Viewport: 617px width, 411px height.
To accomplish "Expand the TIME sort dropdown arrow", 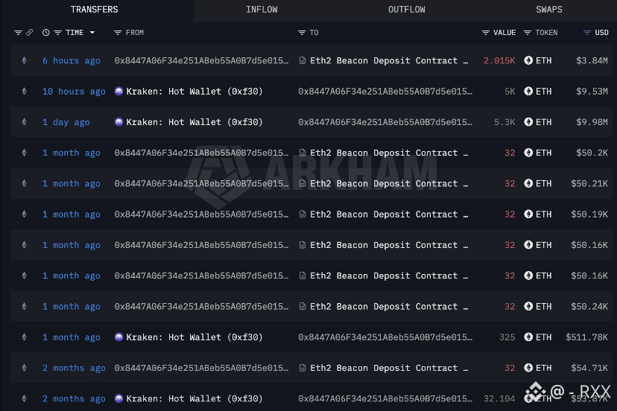I will click(92, 33).
